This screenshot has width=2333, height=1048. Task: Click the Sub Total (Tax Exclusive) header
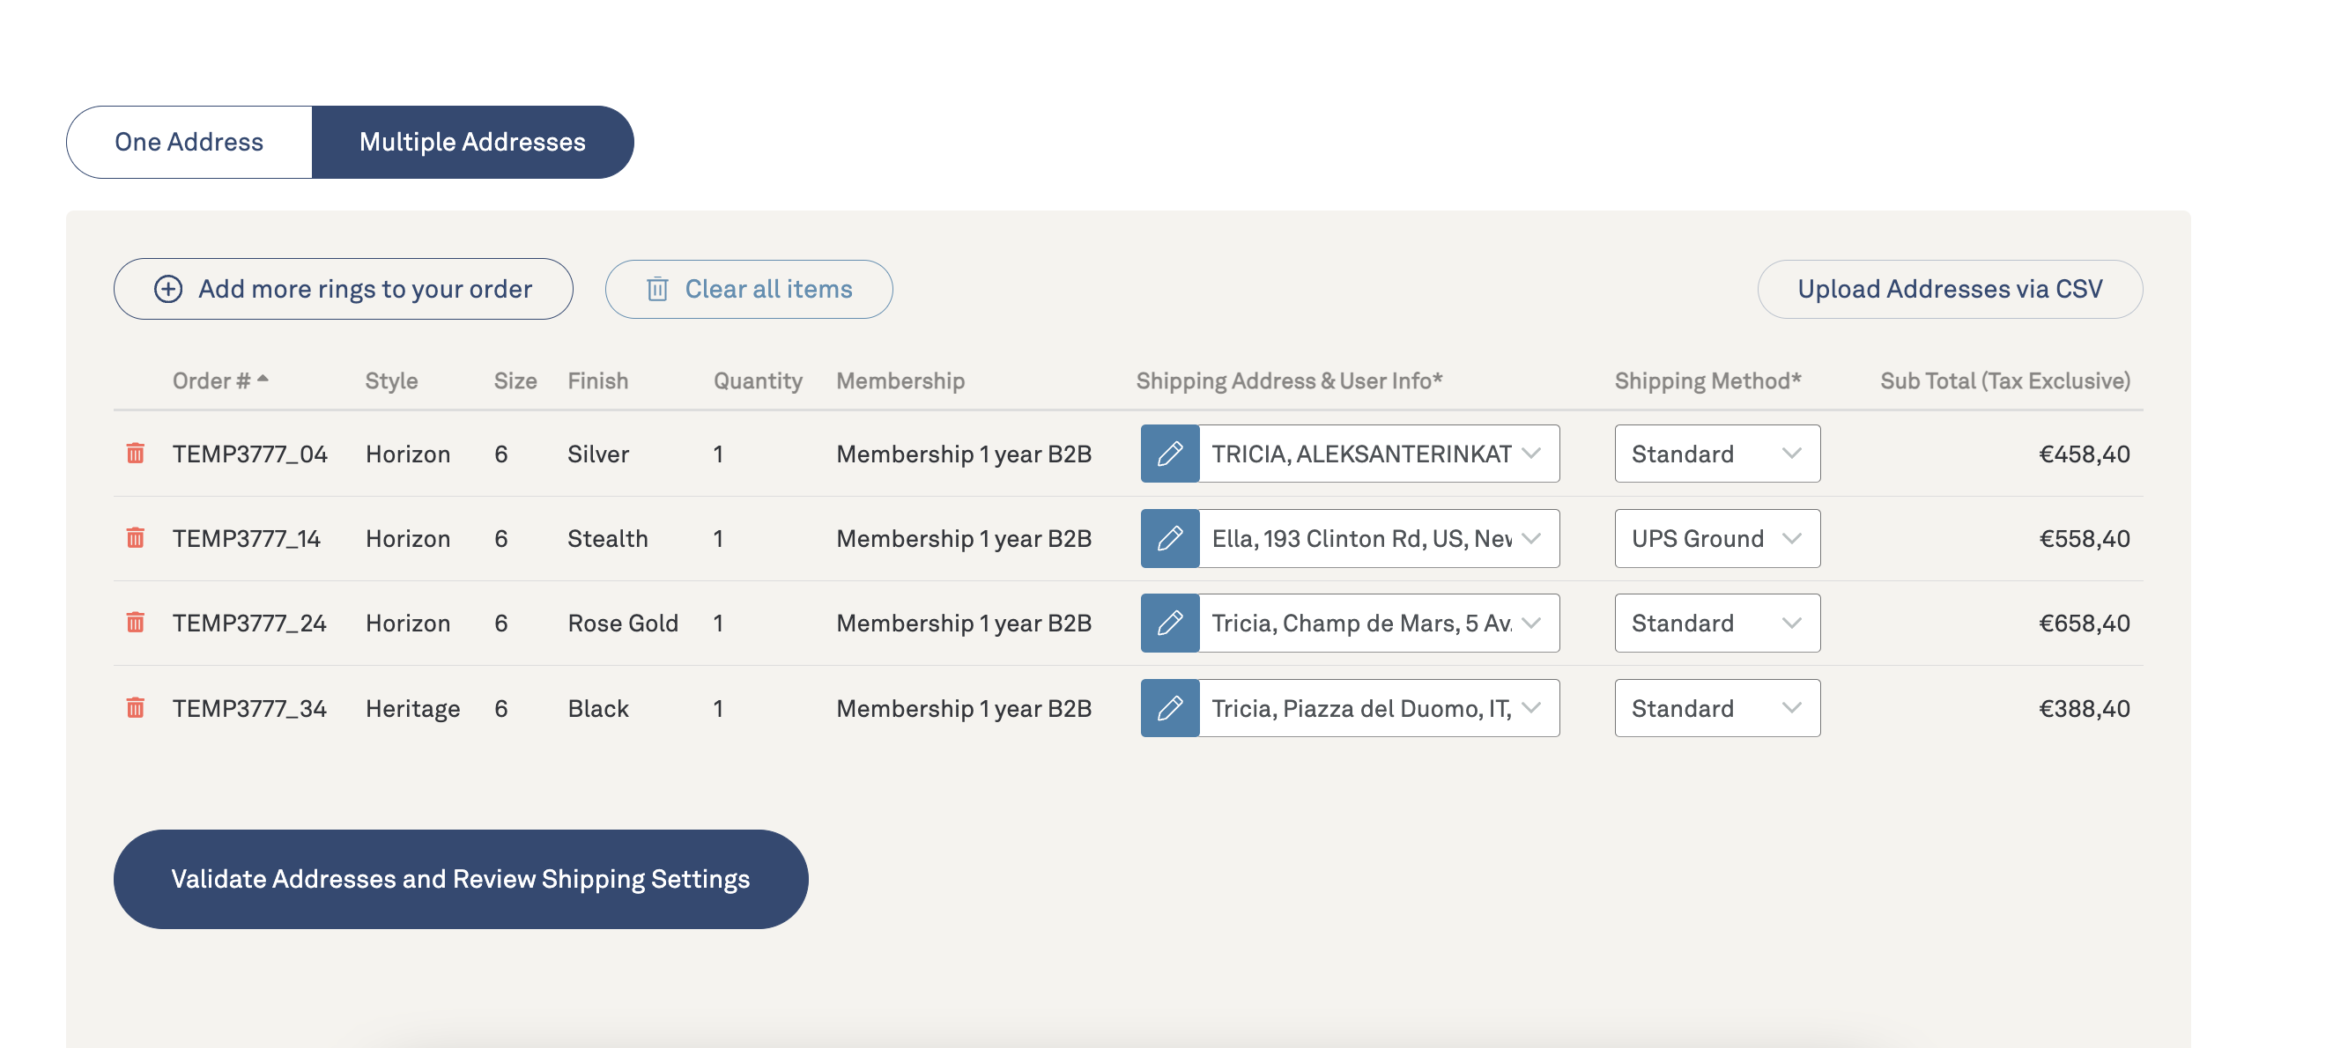click(2005, 381)
